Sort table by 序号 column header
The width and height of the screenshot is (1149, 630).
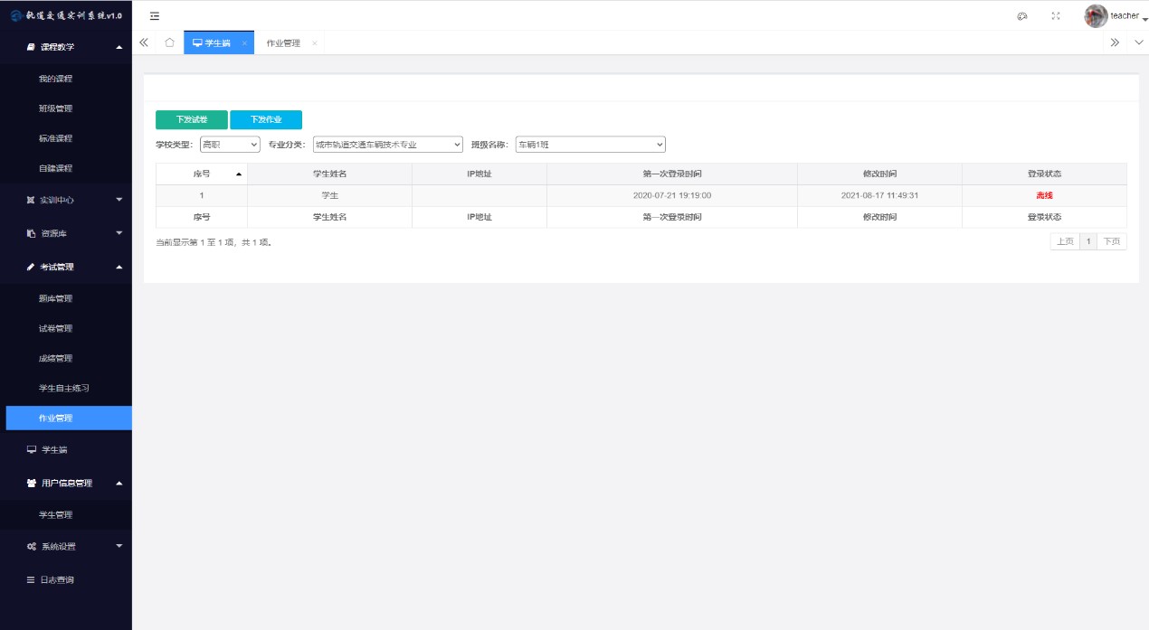tap(202, 174)
